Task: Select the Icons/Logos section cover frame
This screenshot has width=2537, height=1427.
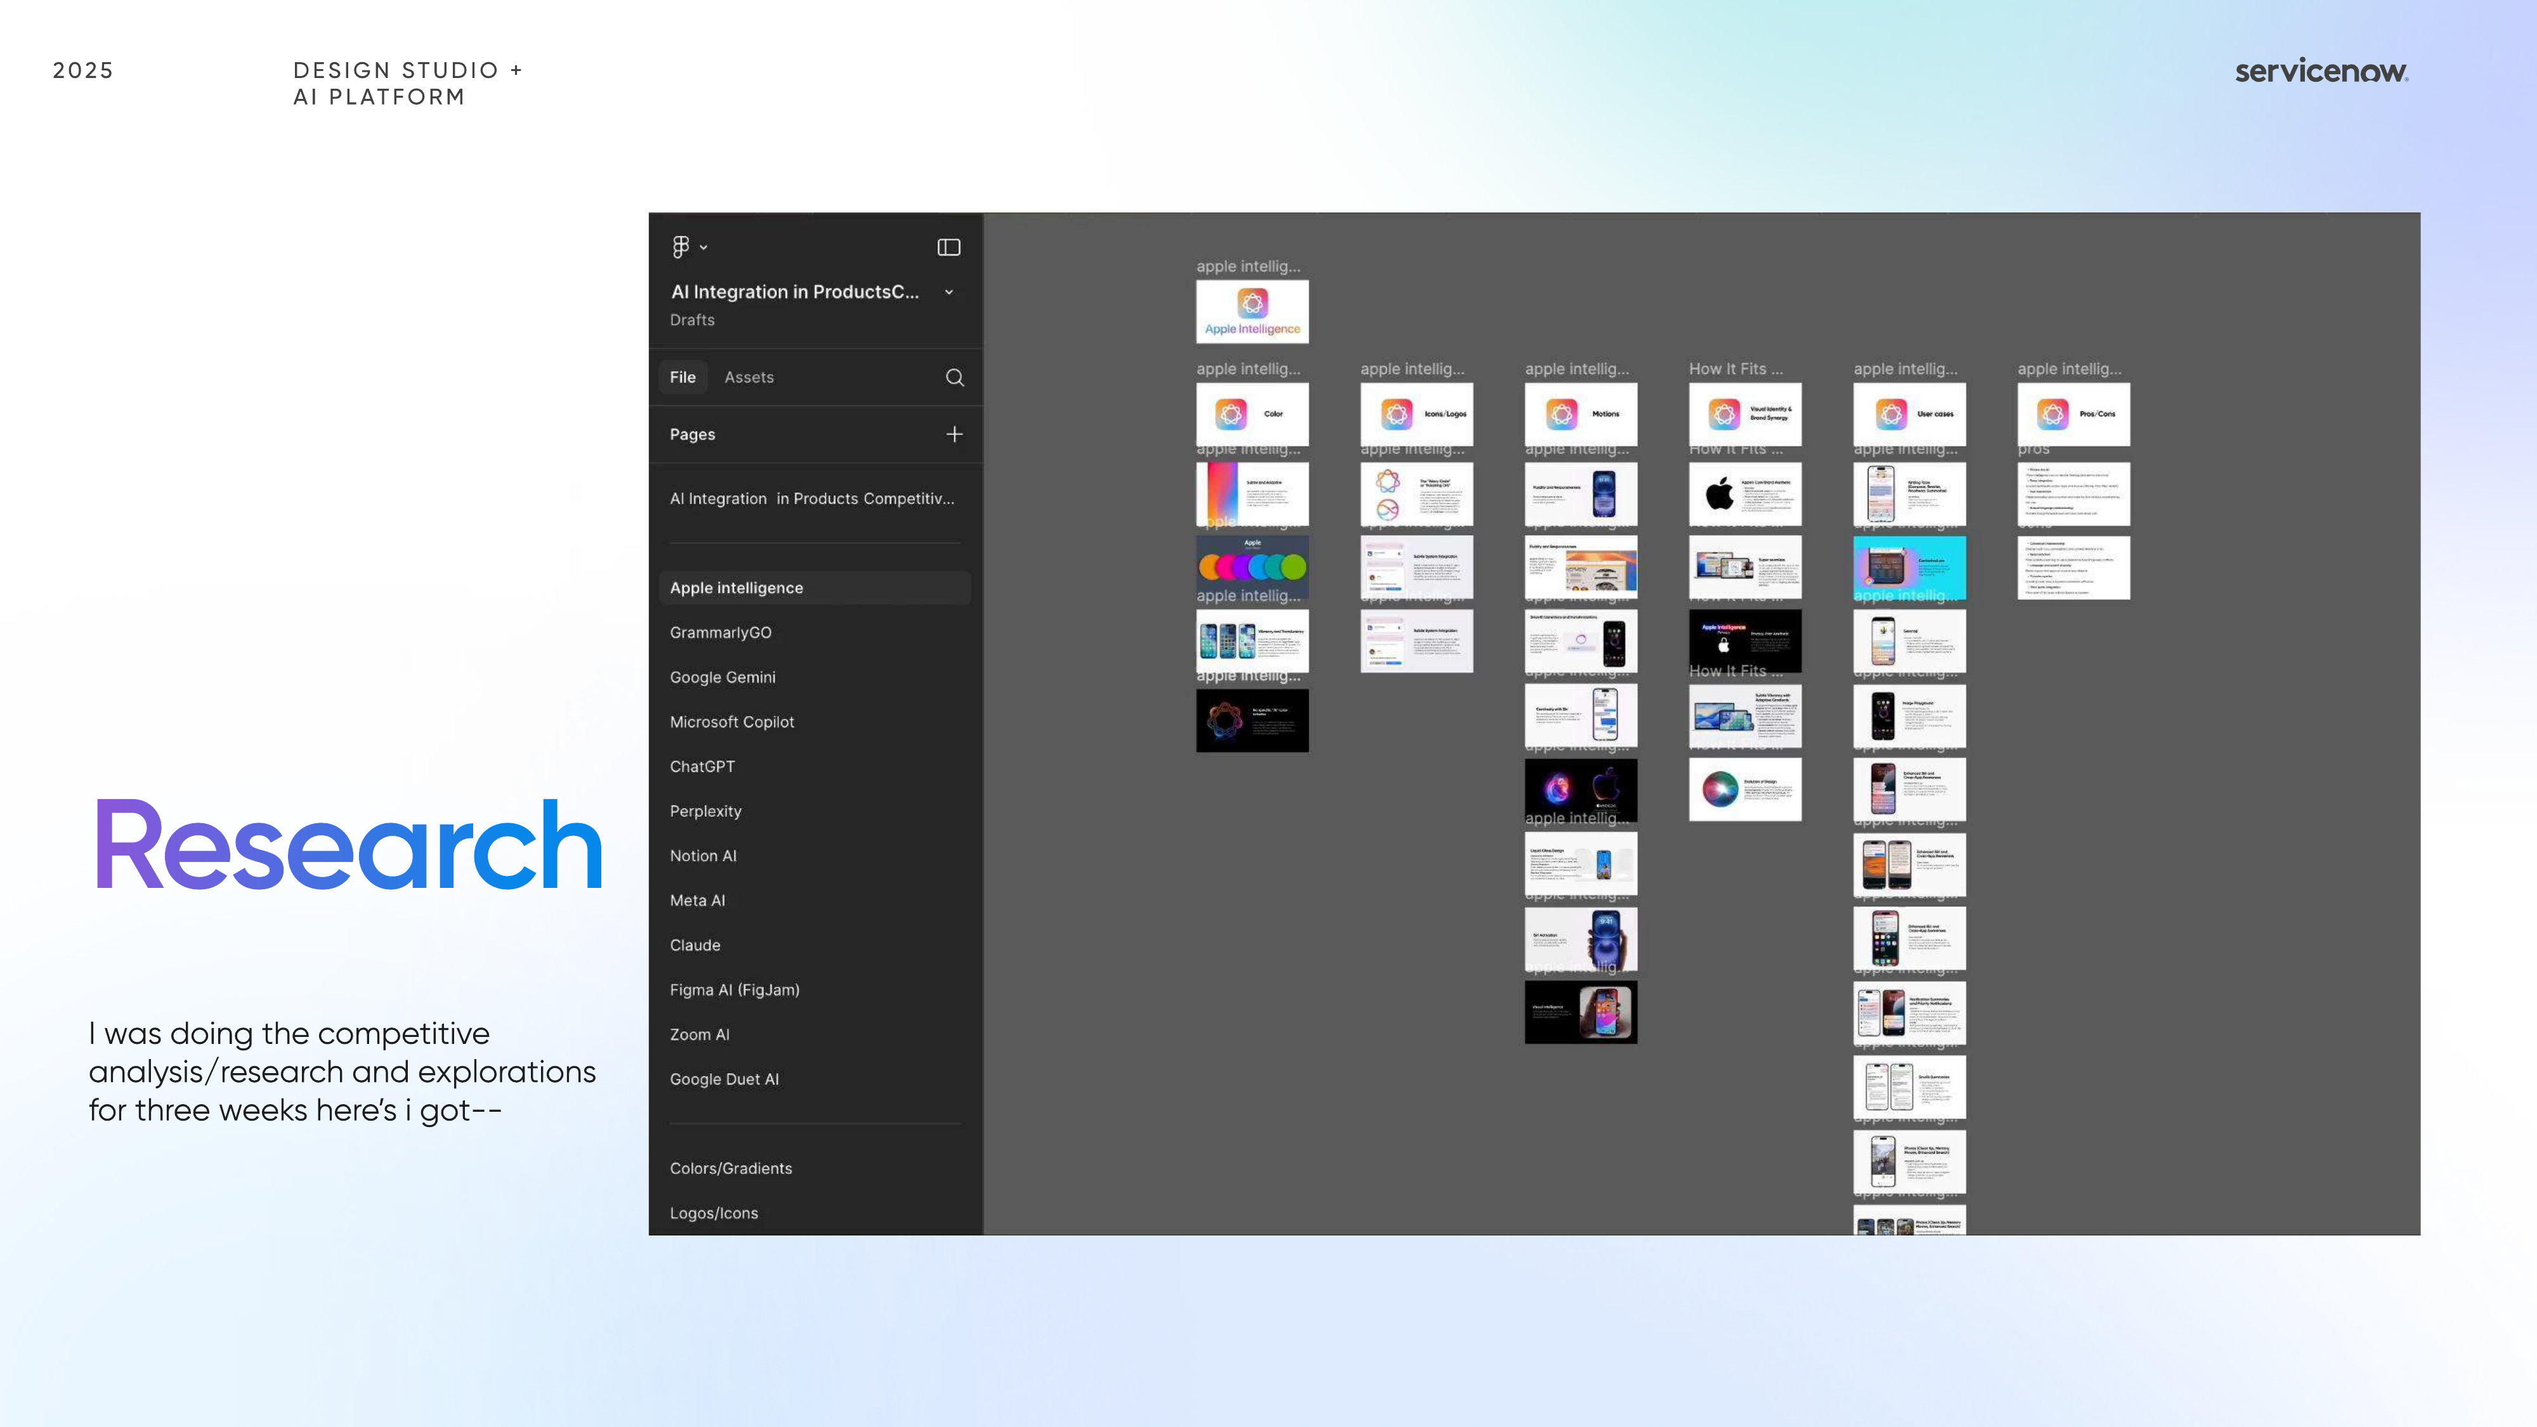Action: (1416, 414)
